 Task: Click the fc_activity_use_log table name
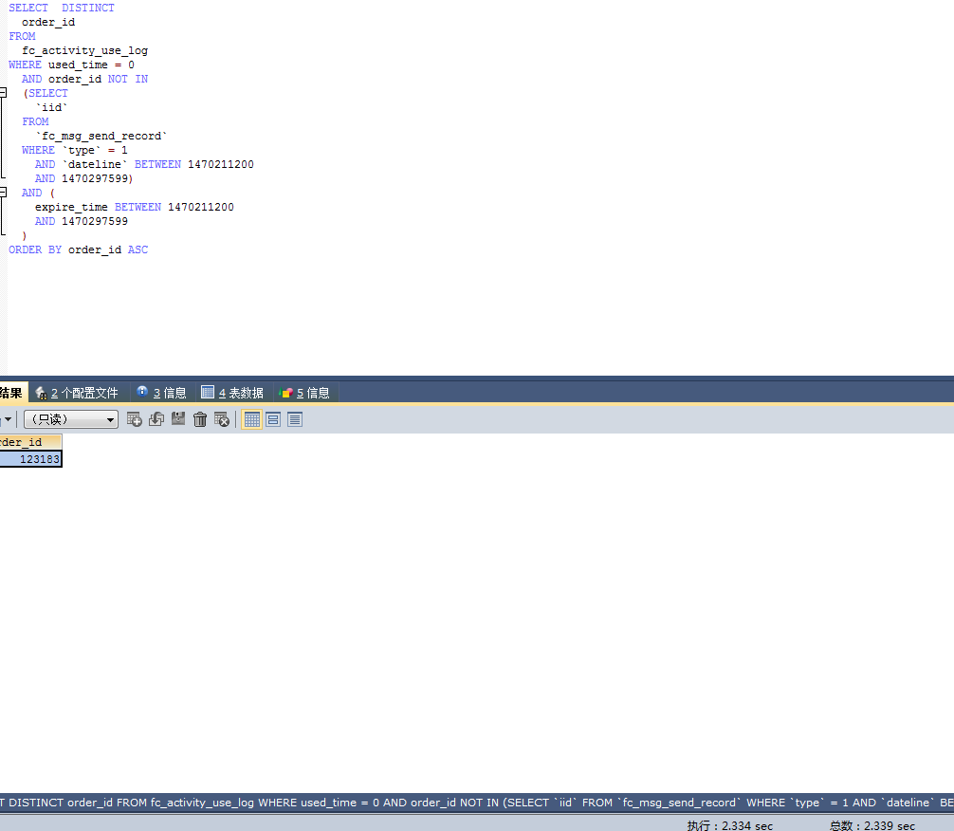point(85,50)
